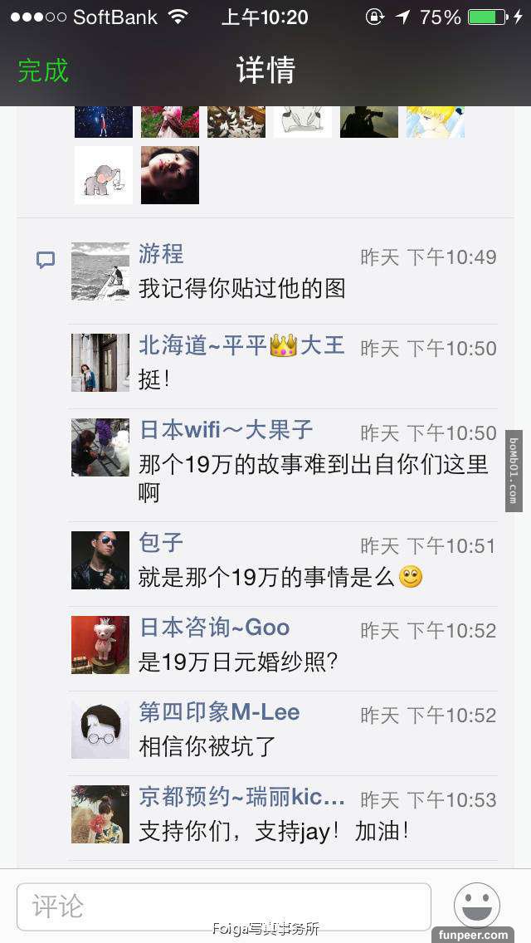This screenshot has height=943, width=531.
Task: Open profile of 北海道~平平大王
Action: click(x=241, y=346)
